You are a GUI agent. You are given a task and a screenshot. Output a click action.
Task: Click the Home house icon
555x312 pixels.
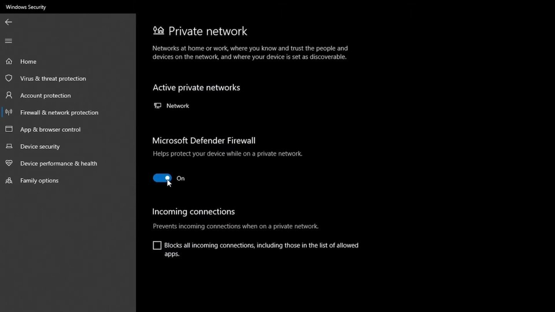click(x=9, y=61)
